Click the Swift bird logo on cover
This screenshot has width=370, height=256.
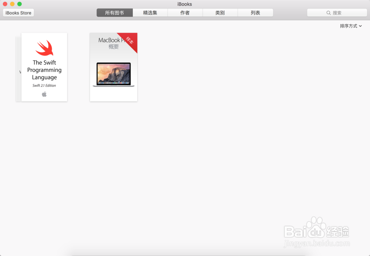tap(45, 48)
